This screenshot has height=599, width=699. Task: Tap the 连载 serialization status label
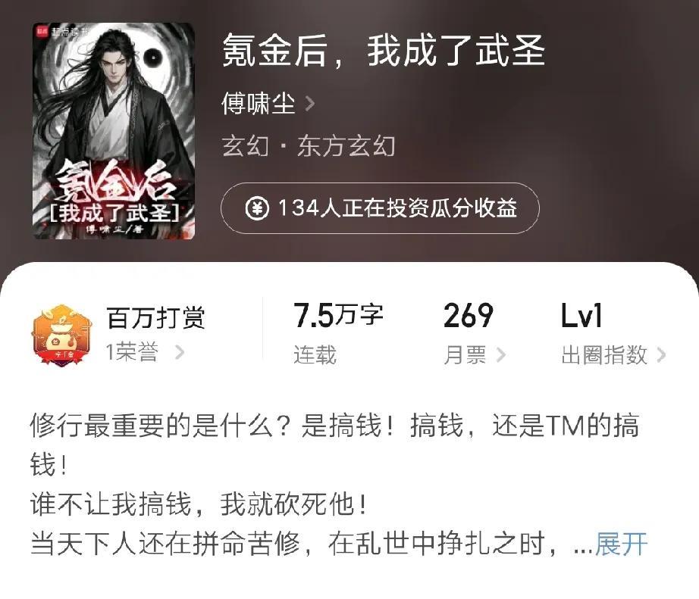pos(315,355)
